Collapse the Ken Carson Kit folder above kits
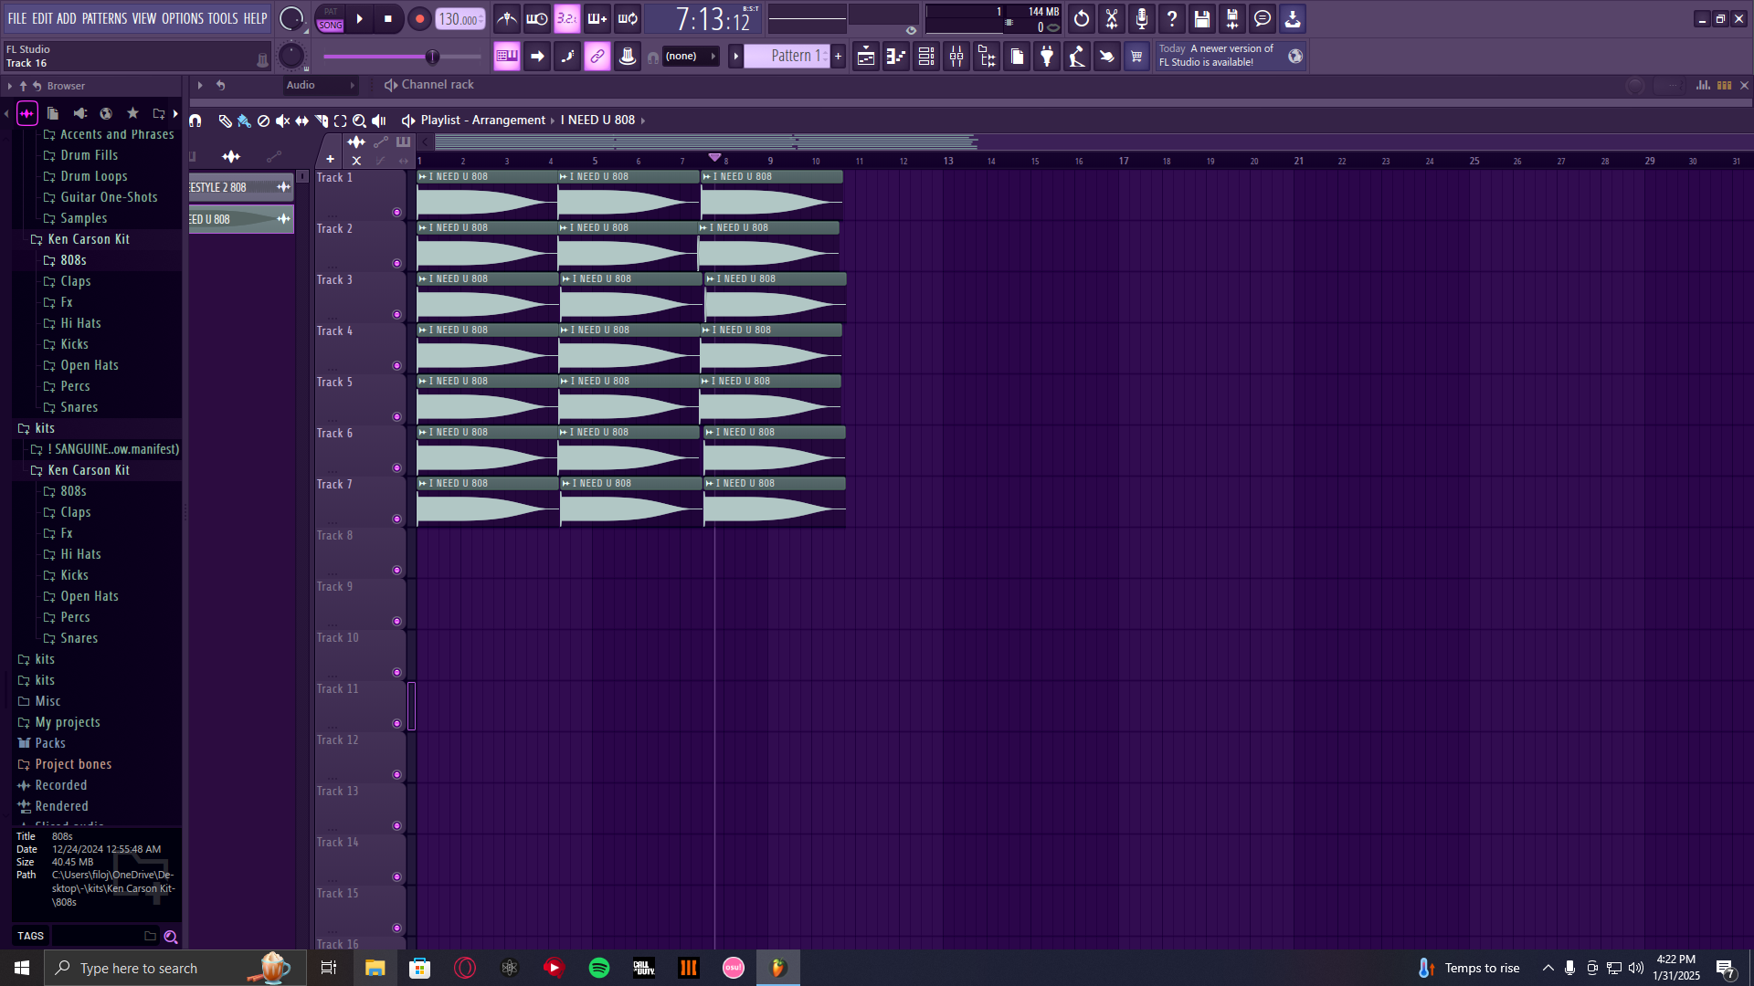The image size is (1754, 986). [x=89, y=239]
